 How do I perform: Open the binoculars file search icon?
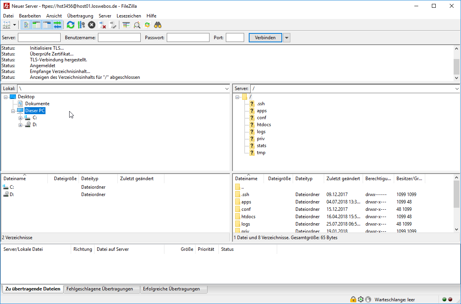158,25
